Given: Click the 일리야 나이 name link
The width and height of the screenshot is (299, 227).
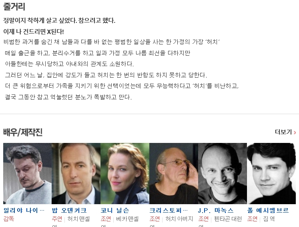Looking at the screenshot, I should coord(24,211).
